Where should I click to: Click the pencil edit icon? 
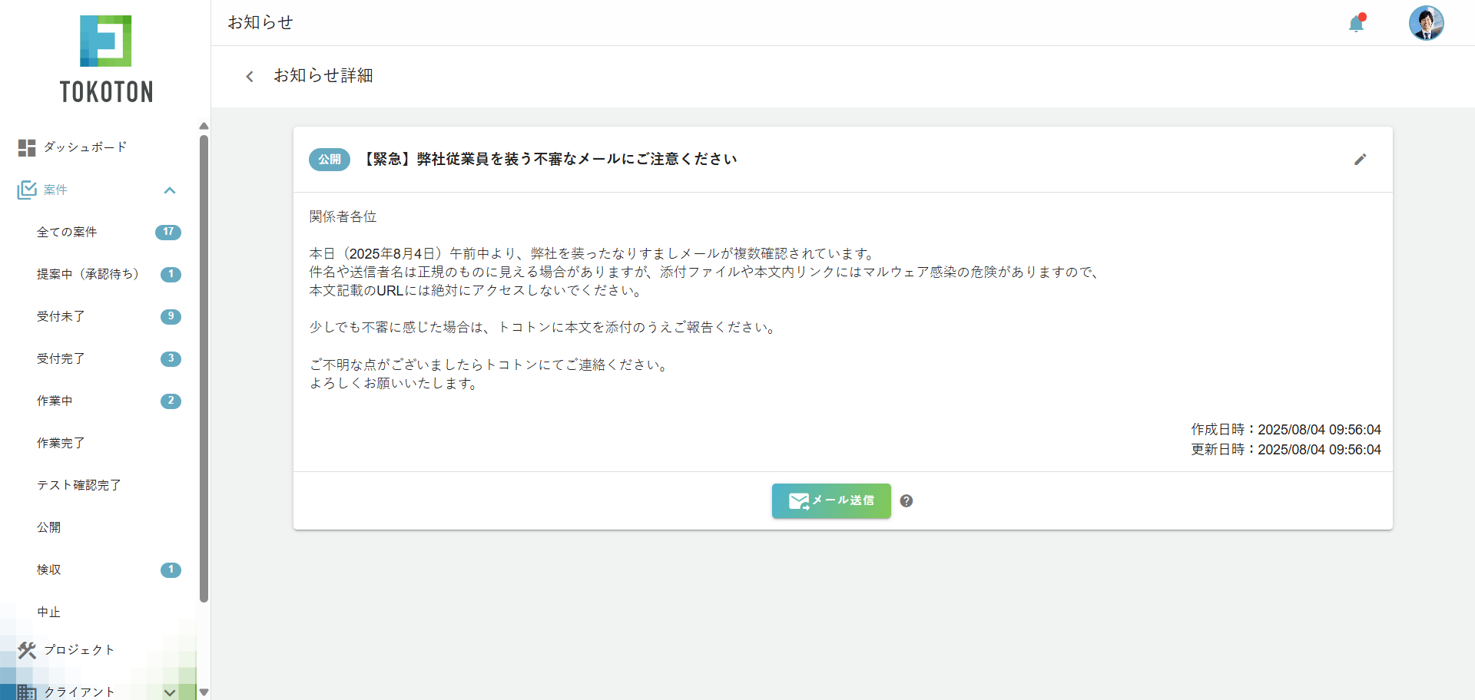1360,160
